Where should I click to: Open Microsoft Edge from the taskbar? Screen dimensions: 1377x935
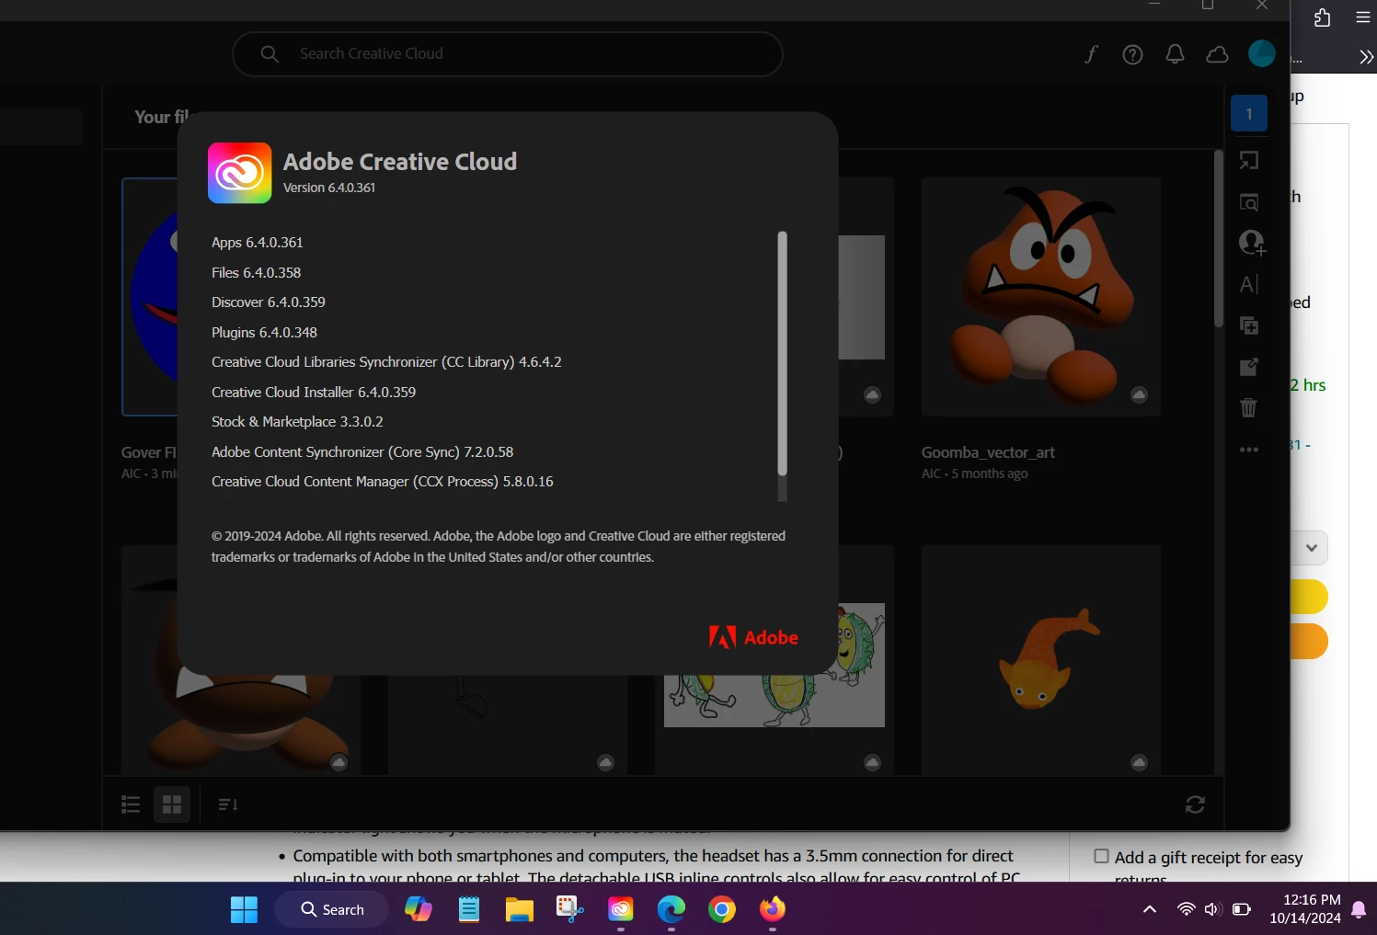(x=671, y=909)
